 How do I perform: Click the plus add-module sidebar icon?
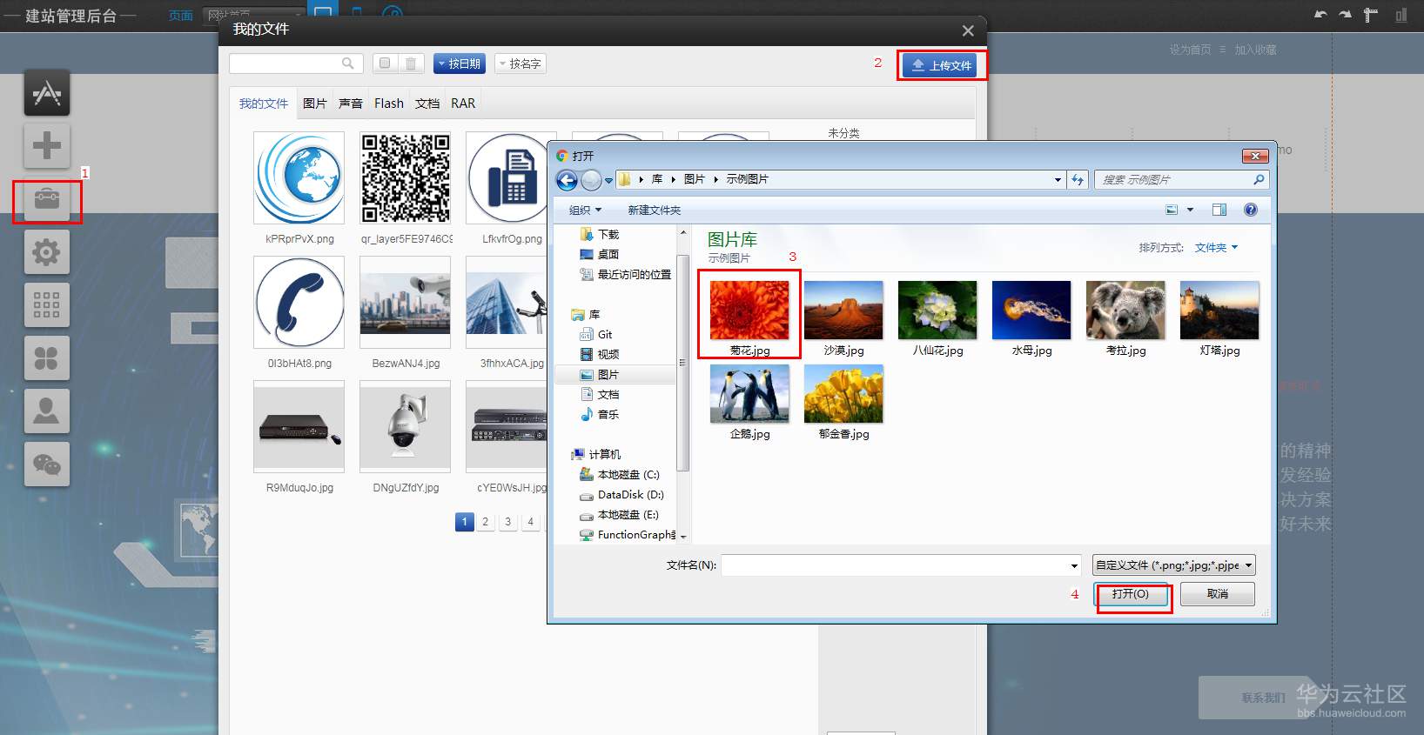coord(47,145)
